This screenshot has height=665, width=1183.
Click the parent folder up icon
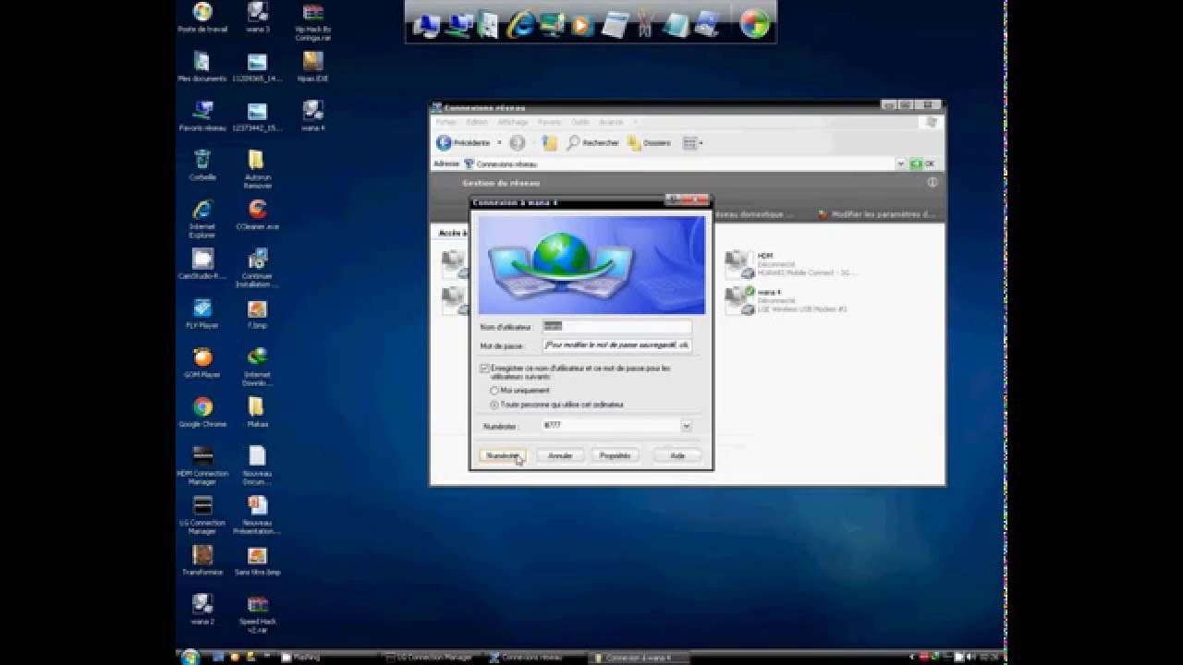point(550,143)
